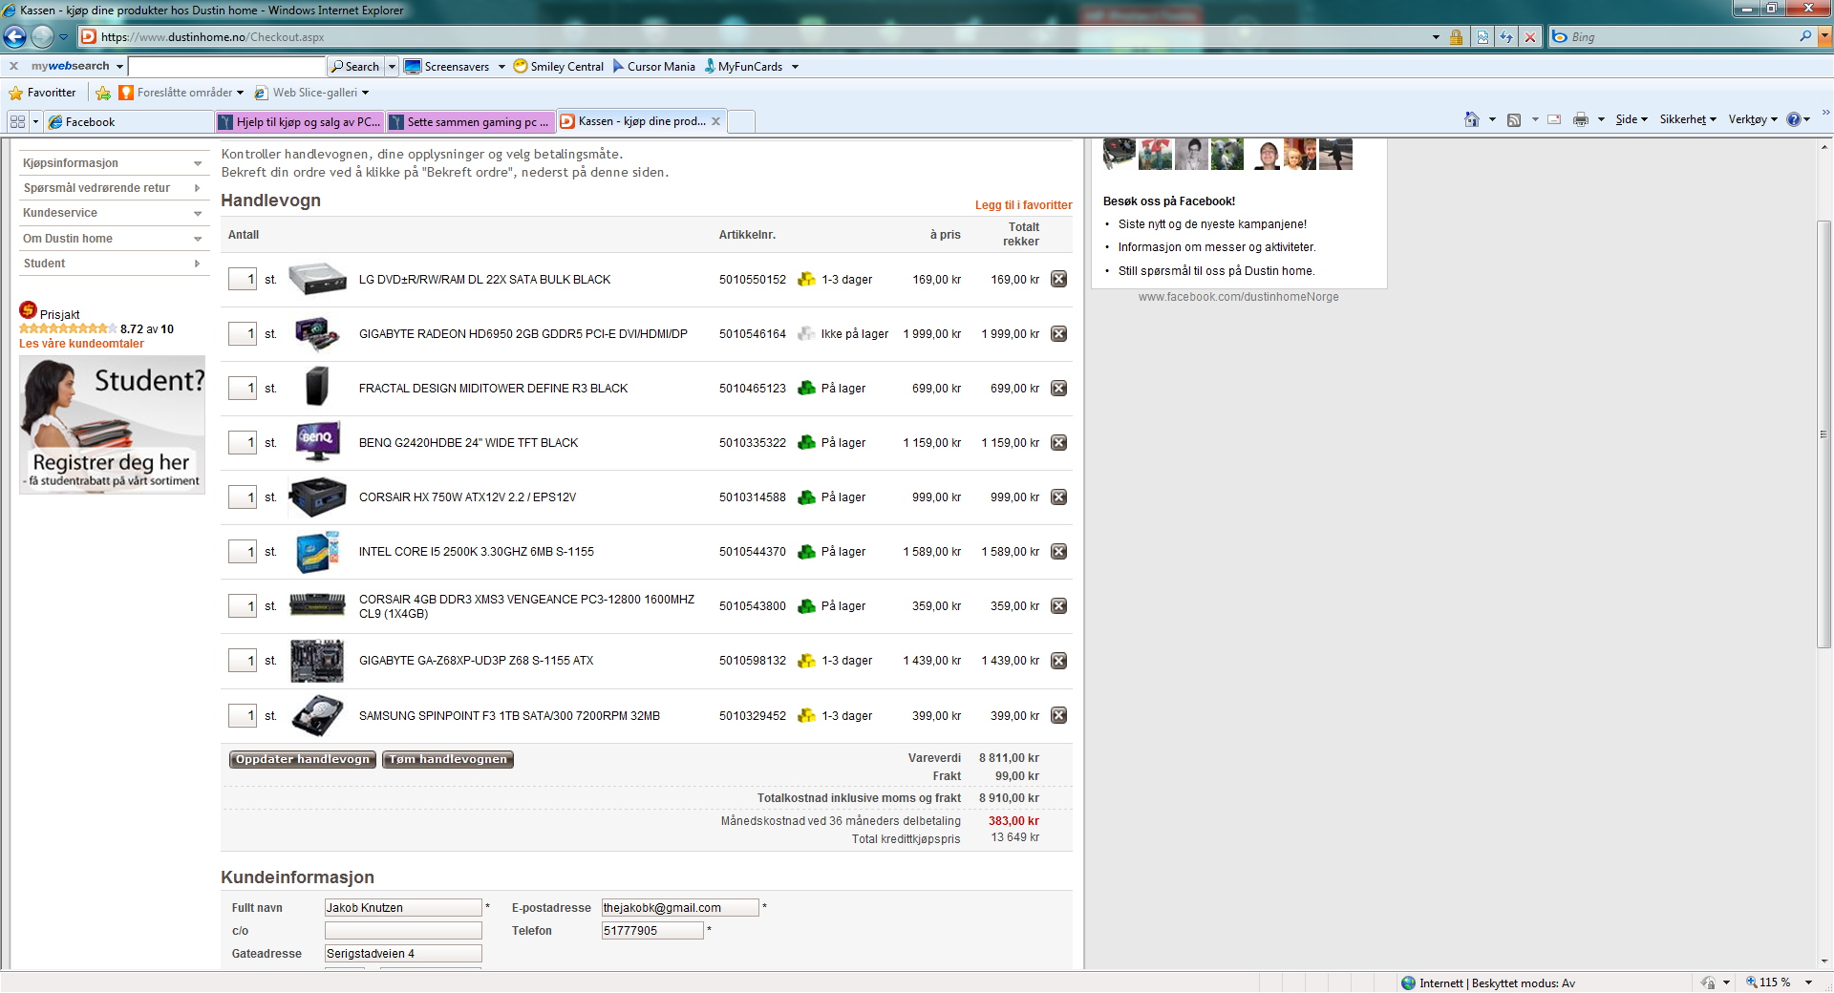Click the Bing search magnifier icon

[1805, 36]
